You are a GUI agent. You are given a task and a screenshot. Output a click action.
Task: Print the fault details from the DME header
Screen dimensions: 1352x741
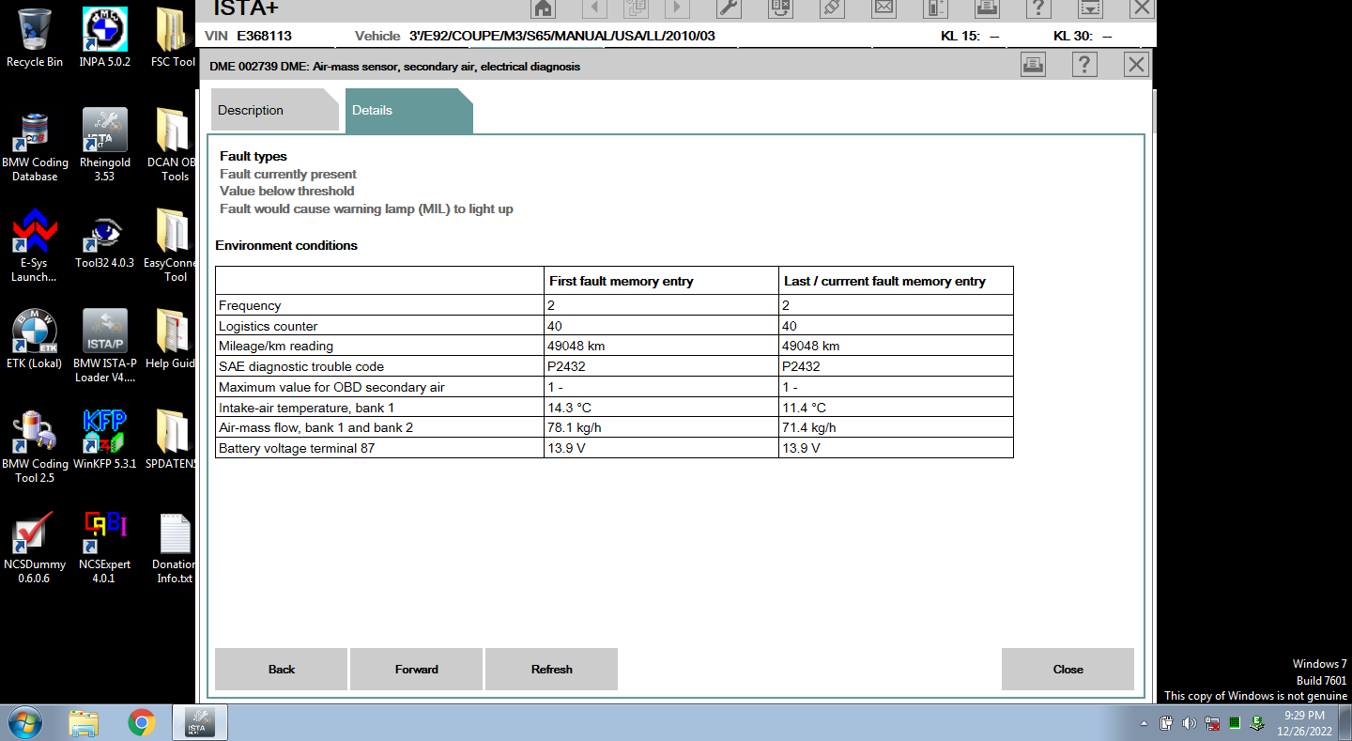pos(1033,65)
